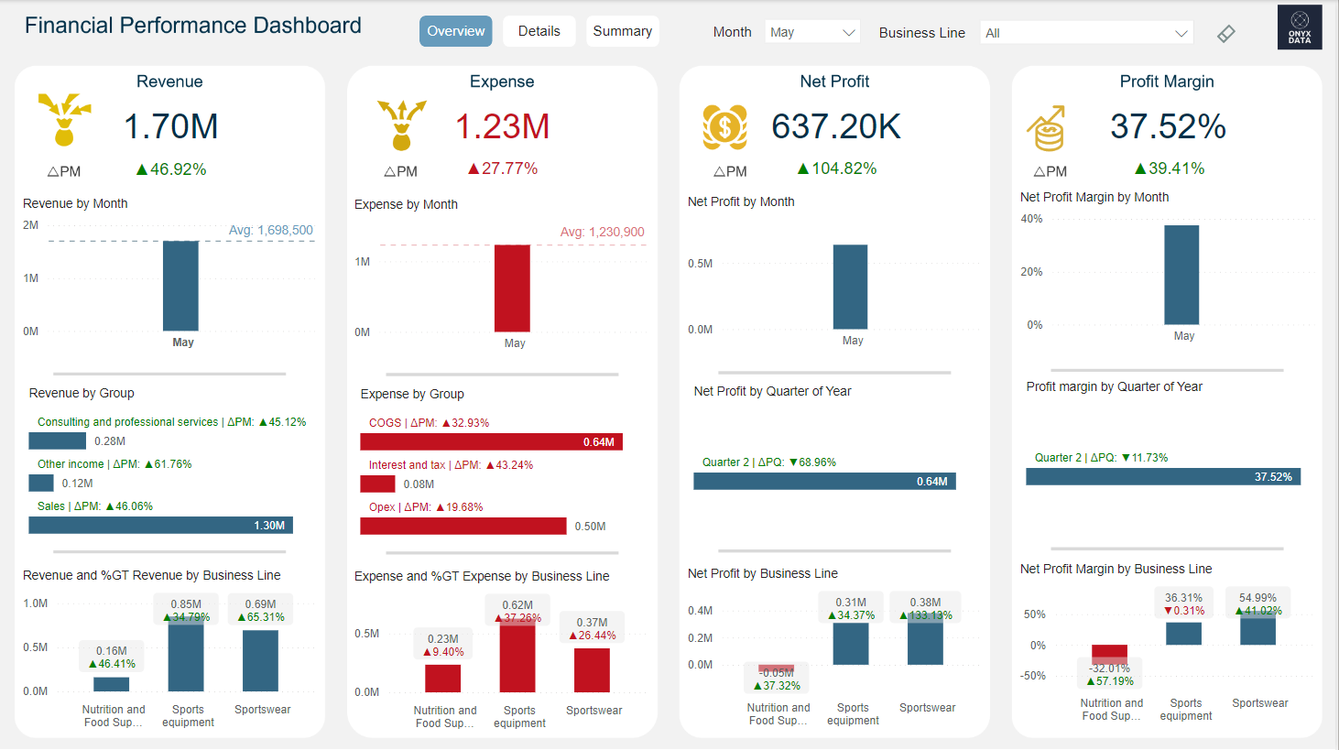This screenshot has height=750, width=1339.
Task: Select Quarter 2 net profit bar
Action: click(x=824, y=482)
